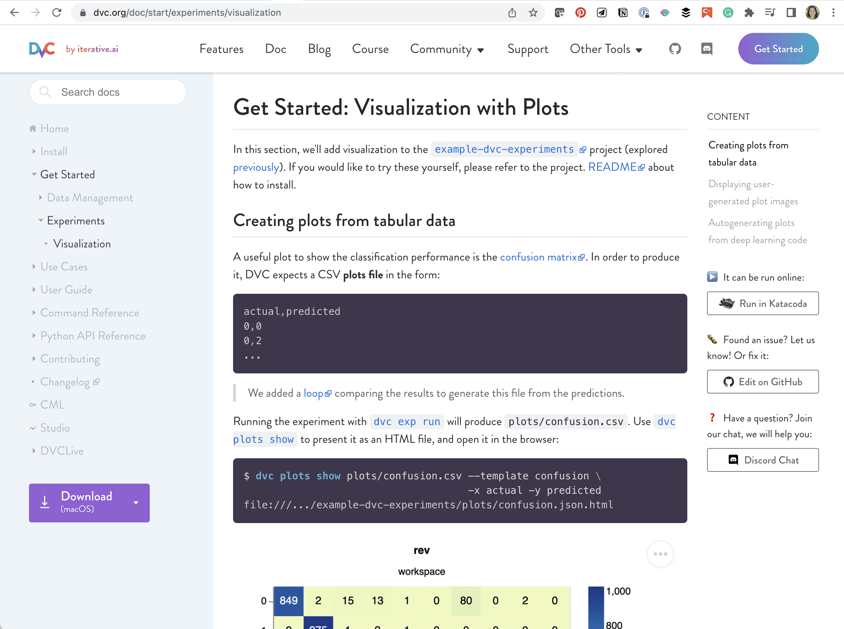Open the Chrome extensions puzzle icon
This screenshot has width=844, height=629.
[x=749, y=13]
